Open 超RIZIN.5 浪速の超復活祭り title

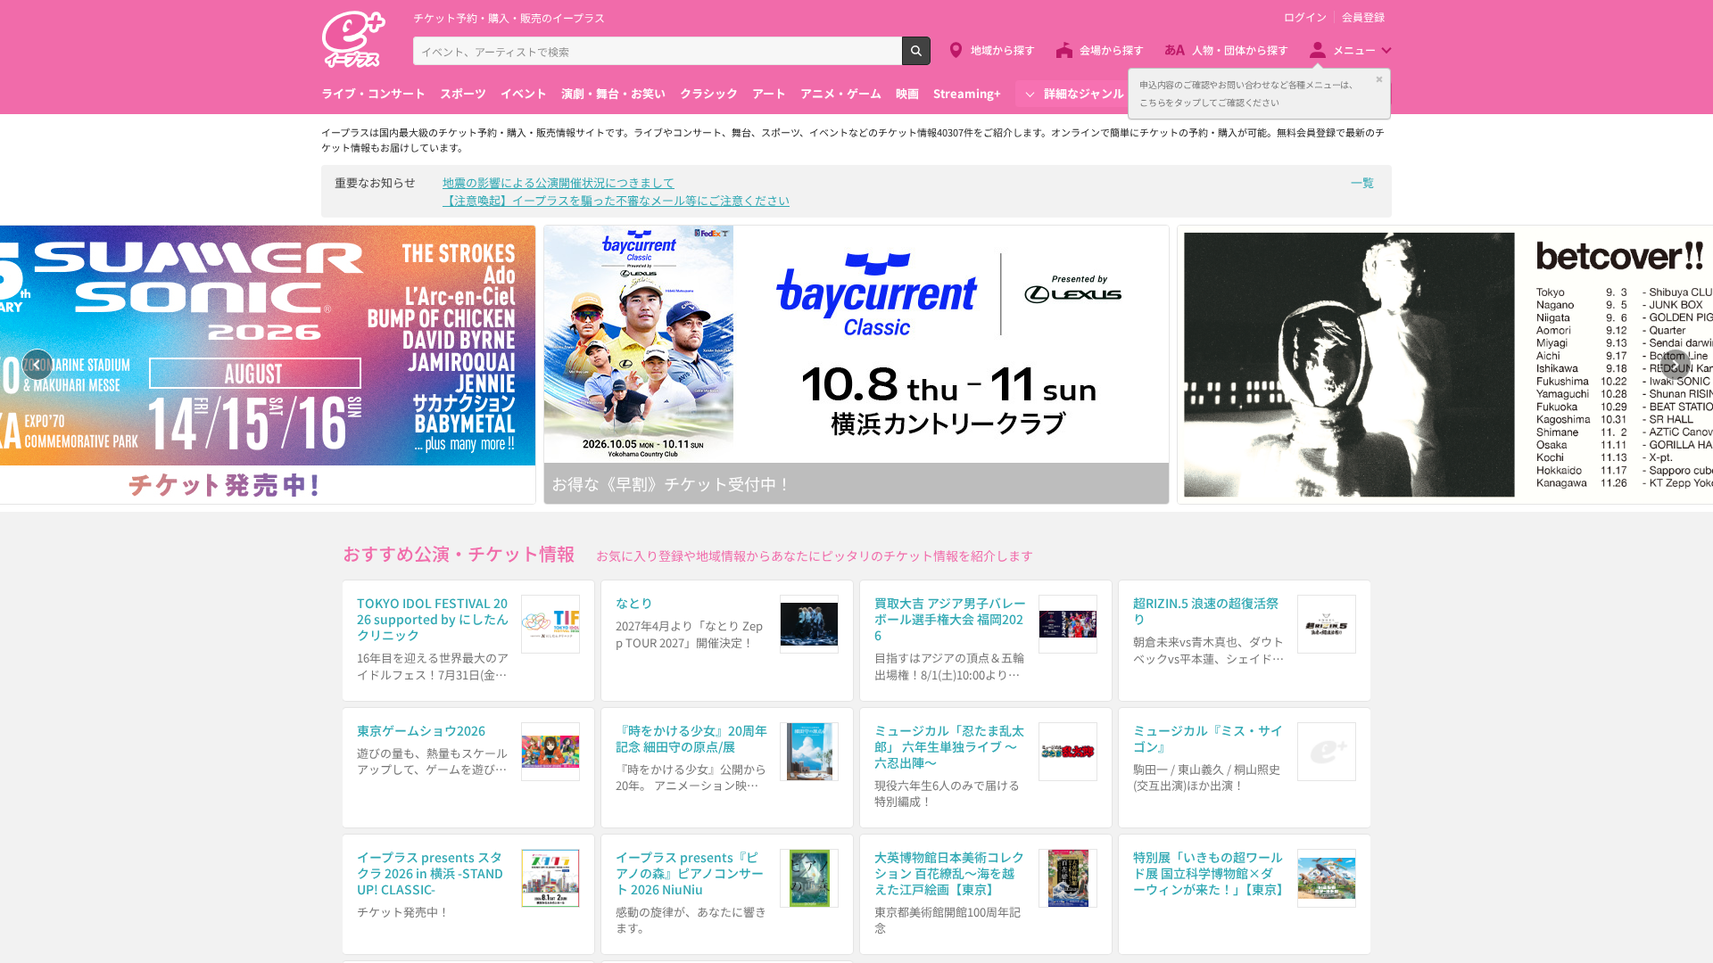click(1205, 611)
